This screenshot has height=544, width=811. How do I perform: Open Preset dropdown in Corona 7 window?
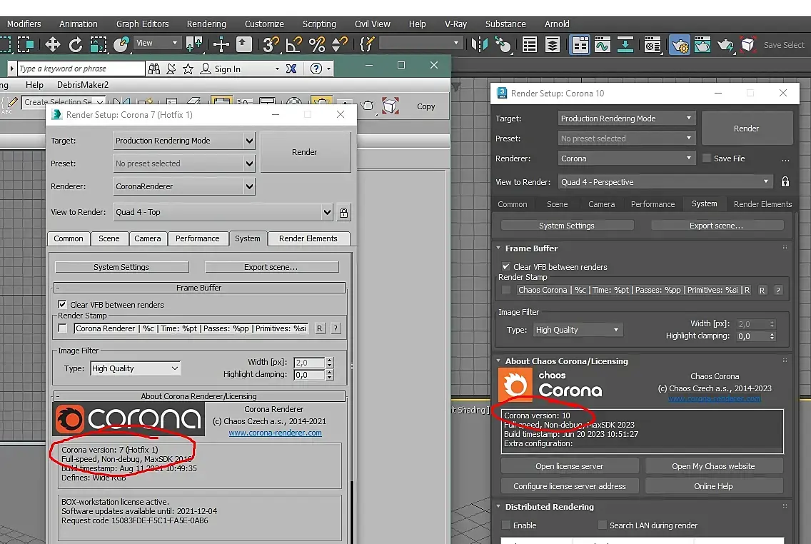(x=184, y=163)
